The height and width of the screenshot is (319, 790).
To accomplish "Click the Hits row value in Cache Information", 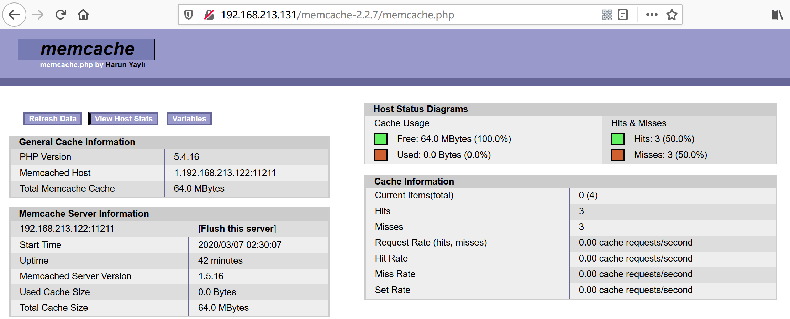I will [581, 211].
